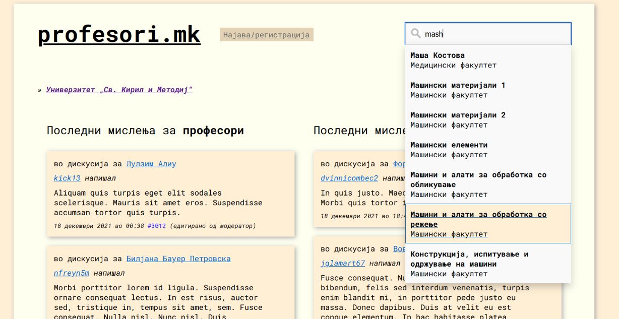
Task: Open the Најава/регистрација page
Action: point(266,35)
